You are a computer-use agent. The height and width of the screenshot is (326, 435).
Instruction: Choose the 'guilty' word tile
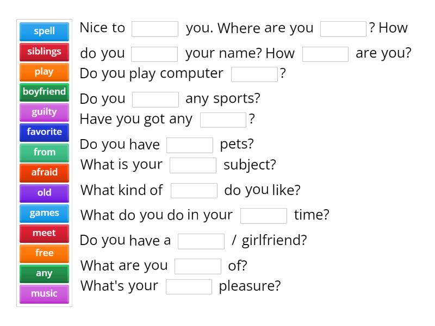[43, 112]
